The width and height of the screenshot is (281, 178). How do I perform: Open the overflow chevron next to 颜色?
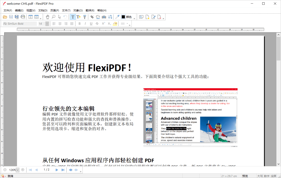[x=135, y=18]
